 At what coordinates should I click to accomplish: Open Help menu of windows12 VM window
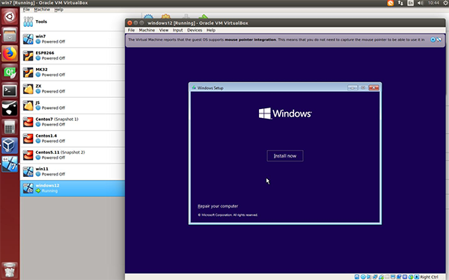(211, 30)
